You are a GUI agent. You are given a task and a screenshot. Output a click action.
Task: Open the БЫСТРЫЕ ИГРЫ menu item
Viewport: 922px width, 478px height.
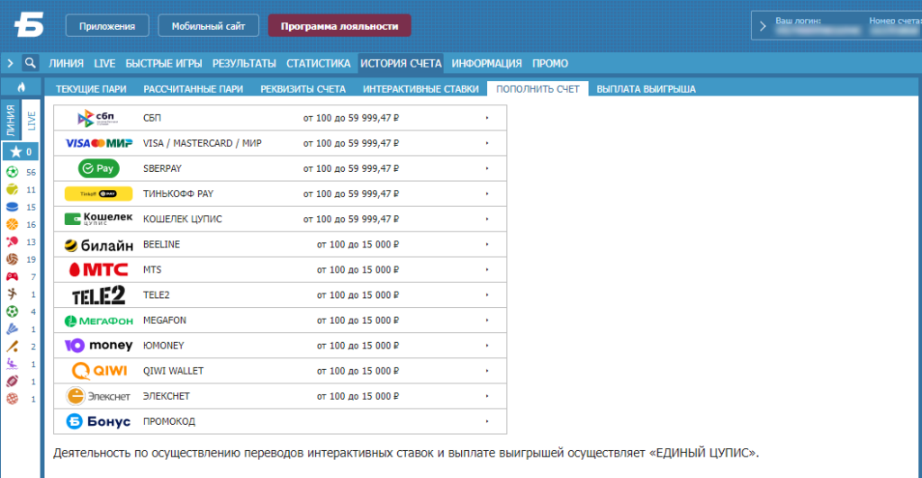[x=164, y=64]
